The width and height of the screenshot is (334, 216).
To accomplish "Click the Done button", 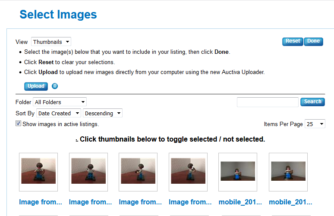I will click(x=313, y=41).
